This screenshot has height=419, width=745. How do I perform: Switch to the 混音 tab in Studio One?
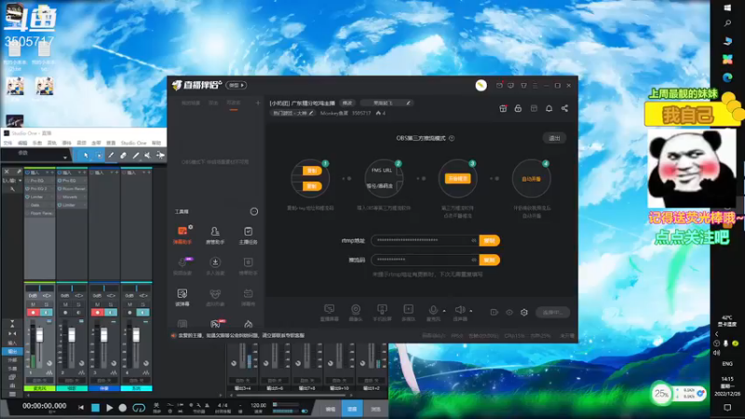click(x=353, y=409)
